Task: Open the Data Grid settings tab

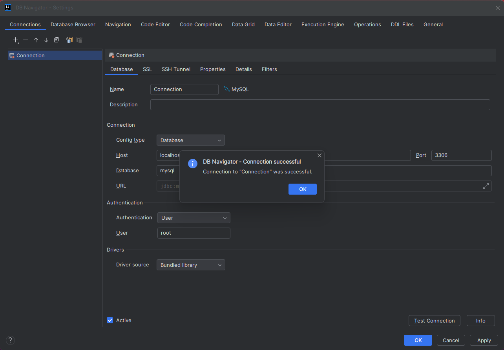Action: (x=243, y=24)
